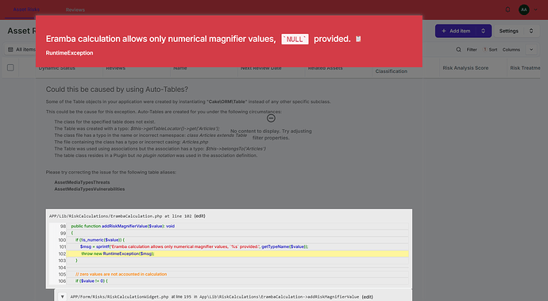Screen dimensions: 548x301
Task: Tick the select-all rows checkbox
Action: tap(10, 67)
